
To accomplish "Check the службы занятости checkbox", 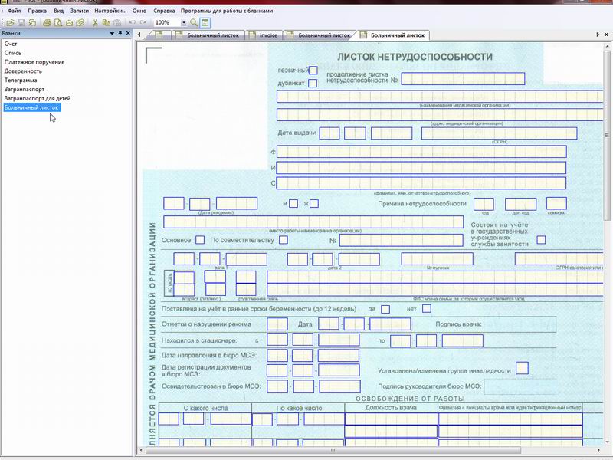I will (x=541, y=240).
